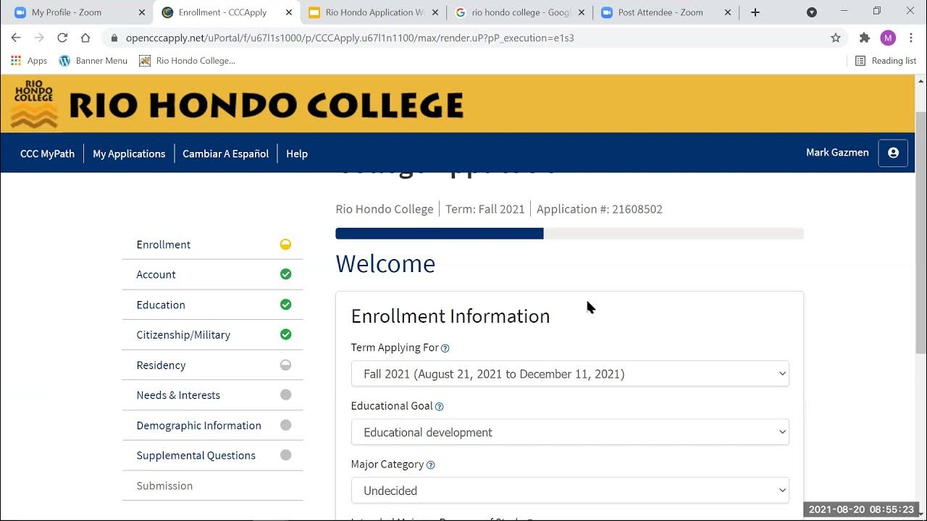Viewport: 927px width, 521px height.
Task: Open the Chrome three-dot menu
Action: 911,38
